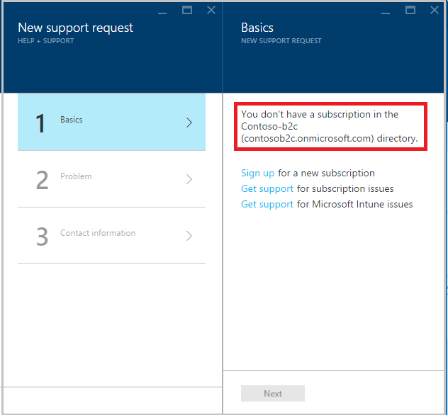This screenshot has height=415, width=448.
Task: Click the no subscription message text
Action: (x=330, y=126)
